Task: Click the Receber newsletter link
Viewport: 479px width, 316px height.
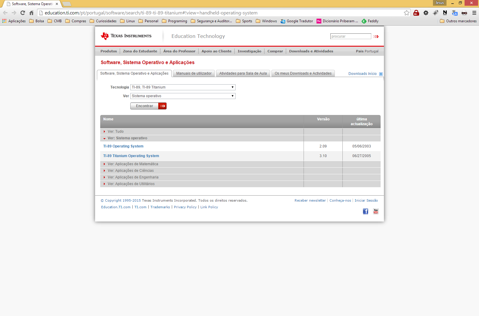Action: (310, 200)
